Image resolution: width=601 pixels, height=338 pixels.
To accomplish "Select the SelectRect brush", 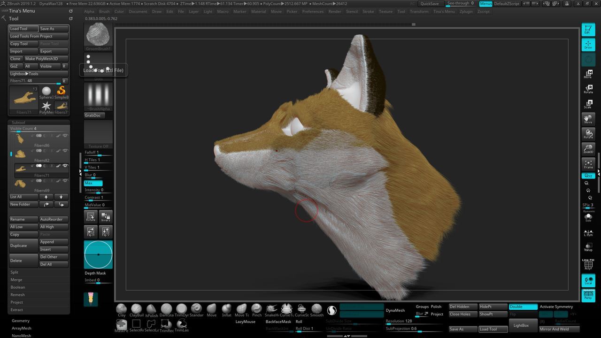I will pos(137,325).
